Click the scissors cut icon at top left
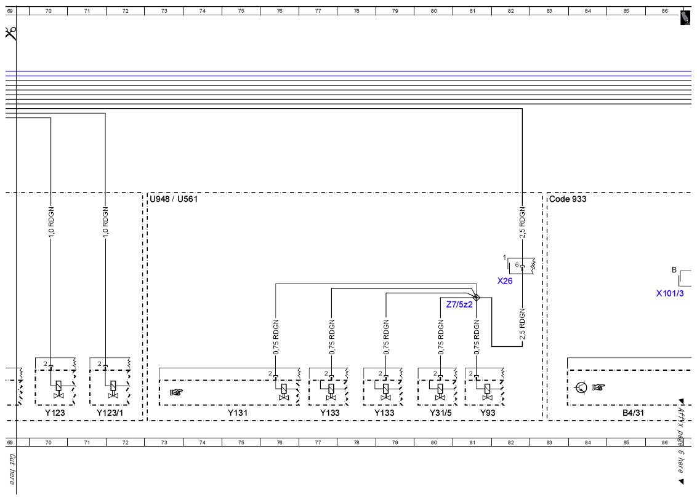 click(10, 33)
